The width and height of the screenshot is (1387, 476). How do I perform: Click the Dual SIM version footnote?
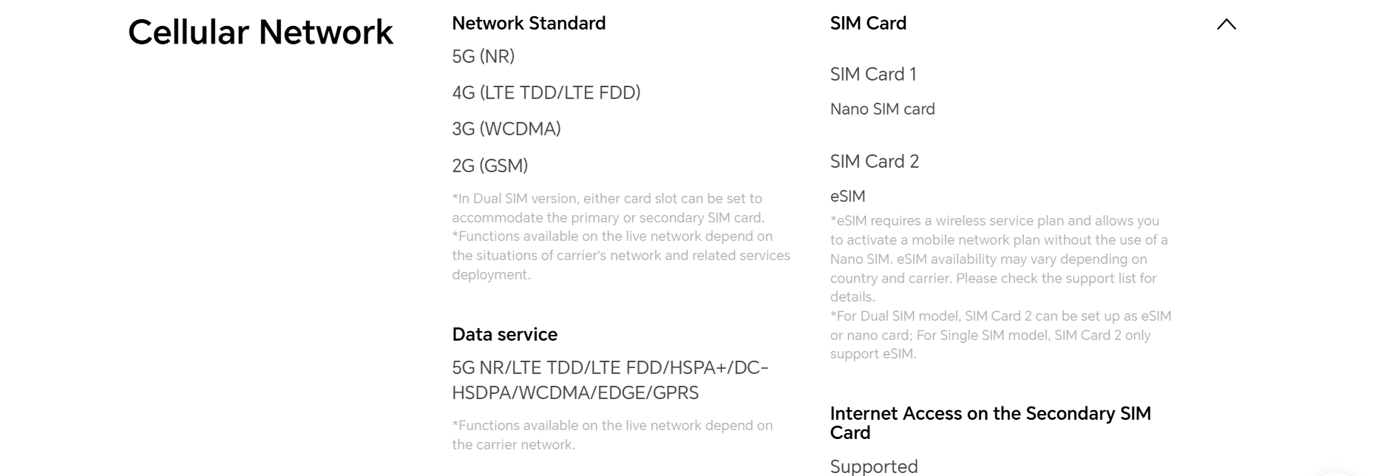click(607, 208)
